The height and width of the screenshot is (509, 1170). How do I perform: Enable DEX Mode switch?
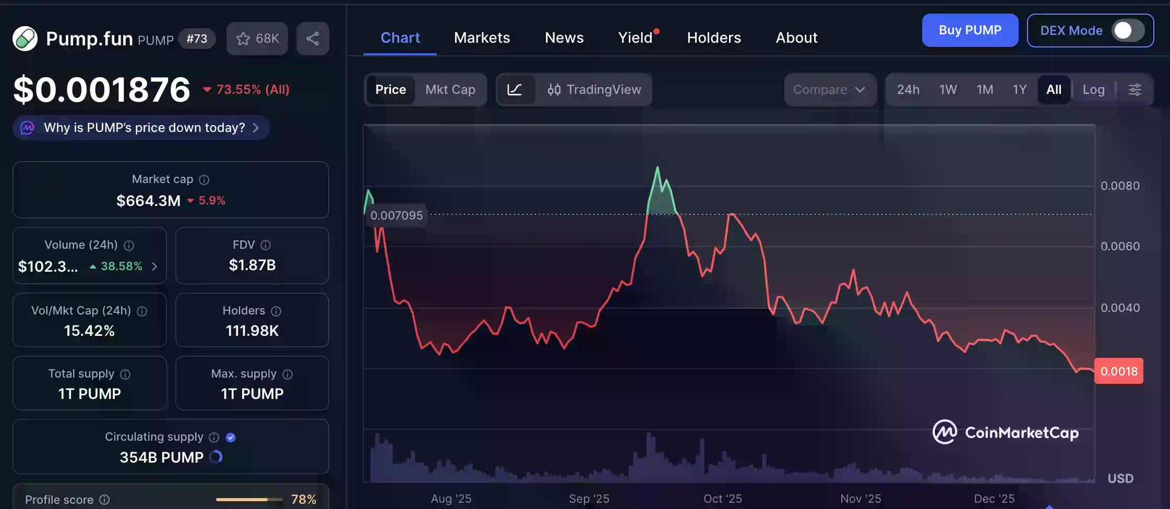pos(1127,30)
